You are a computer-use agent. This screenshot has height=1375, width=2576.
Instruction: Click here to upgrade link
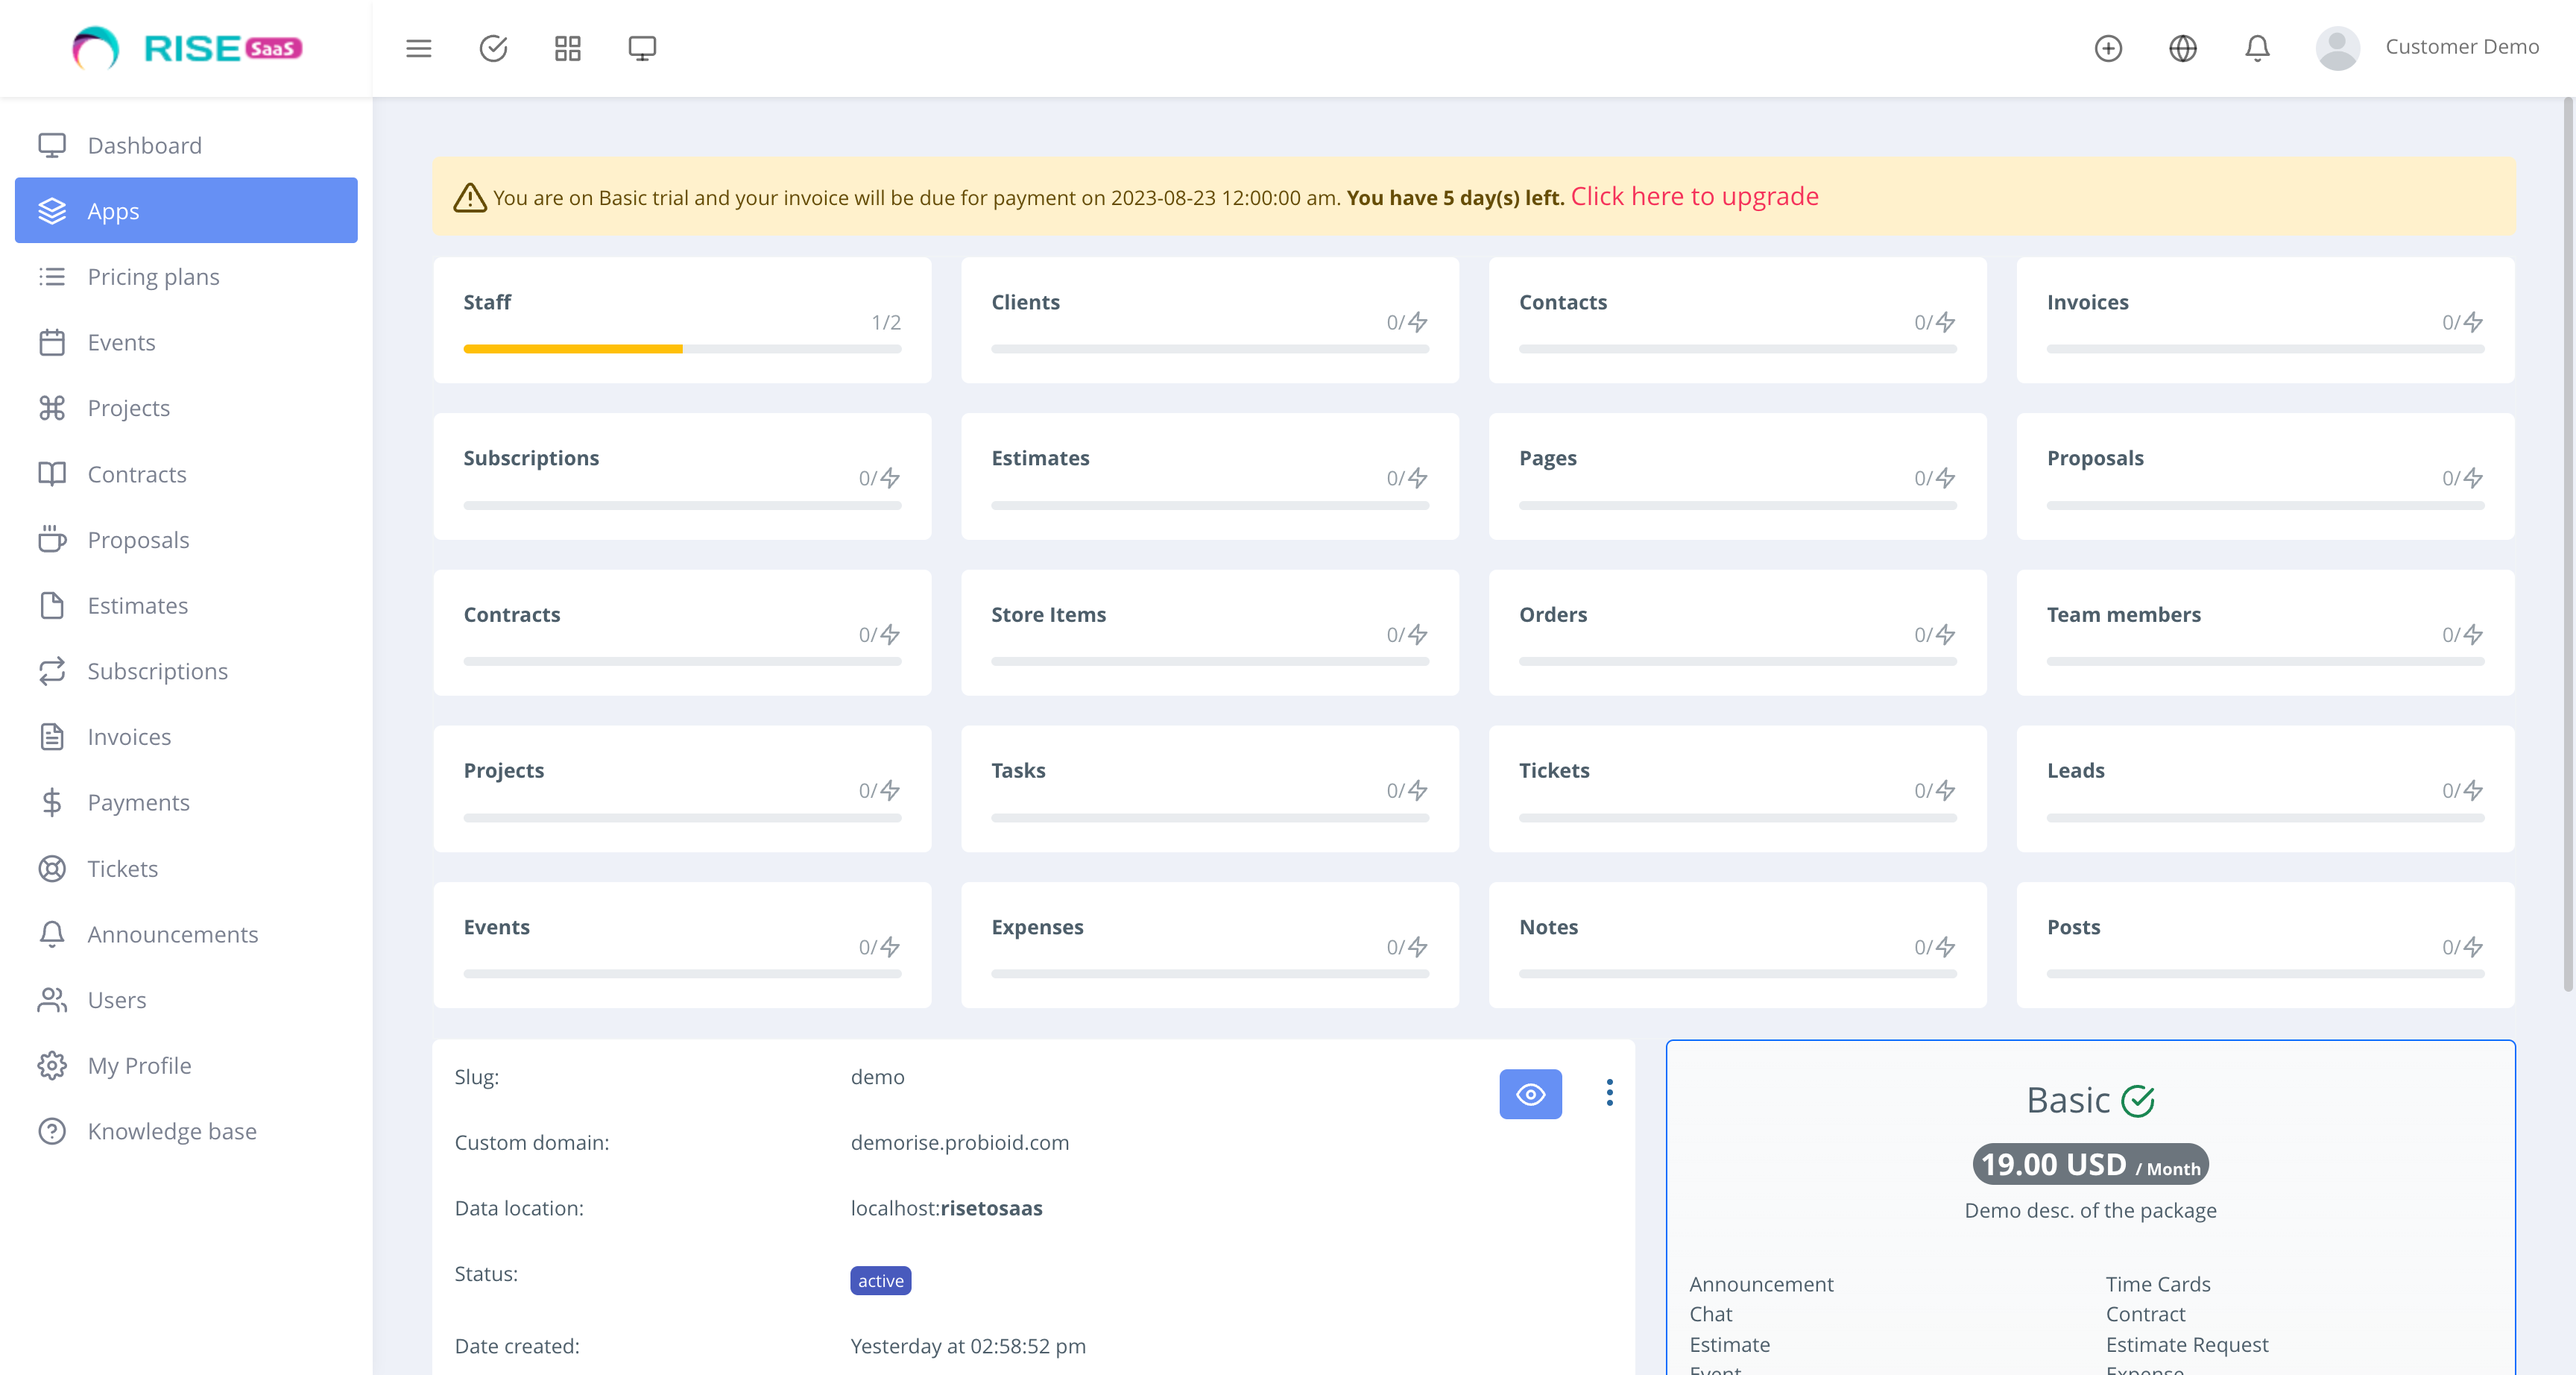(x=1694, y=196)
